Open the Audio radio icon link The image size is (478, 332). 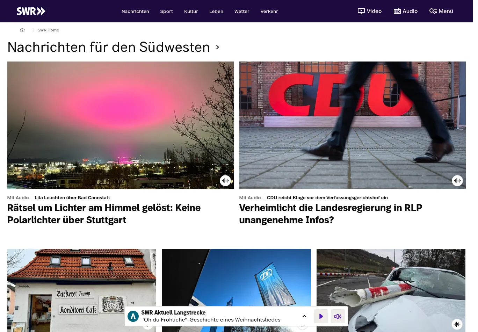[x=397, y=11]
